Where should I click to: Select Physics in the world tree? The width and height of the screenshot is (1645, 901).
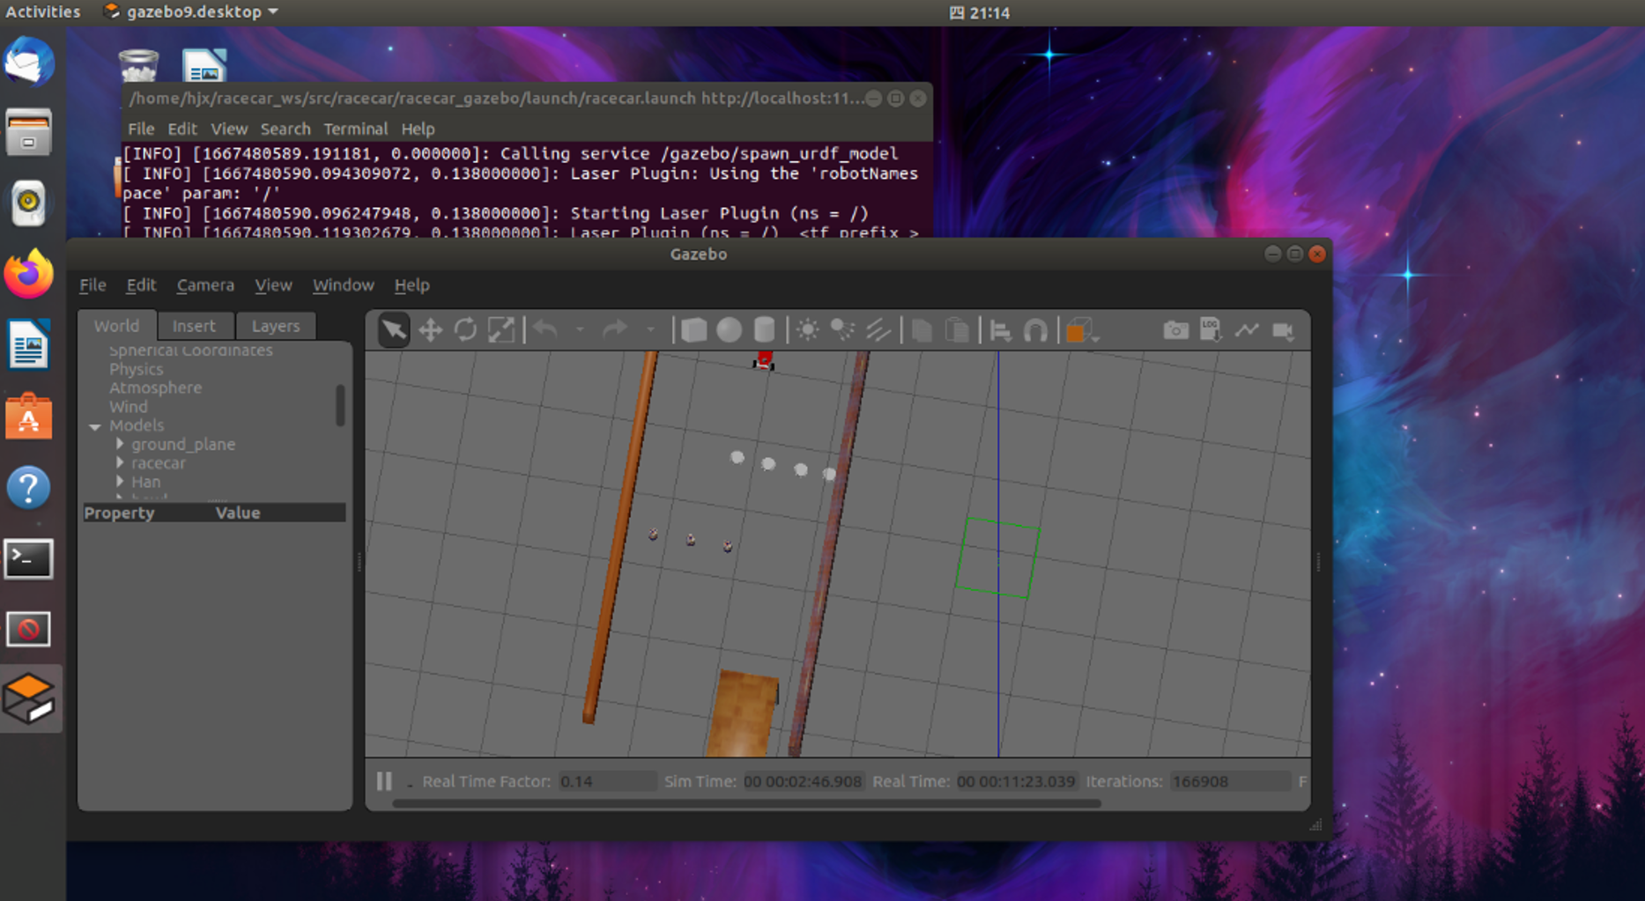(136, 369)
